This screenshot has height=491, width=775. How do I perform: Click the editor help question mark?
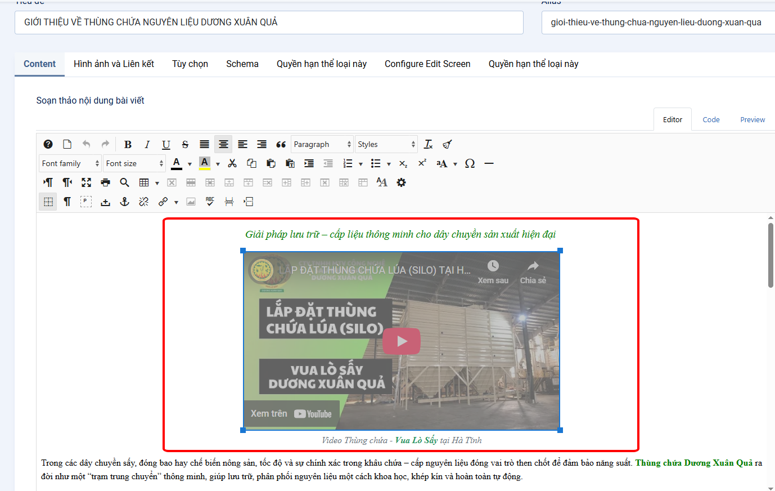tap(48, 145)
